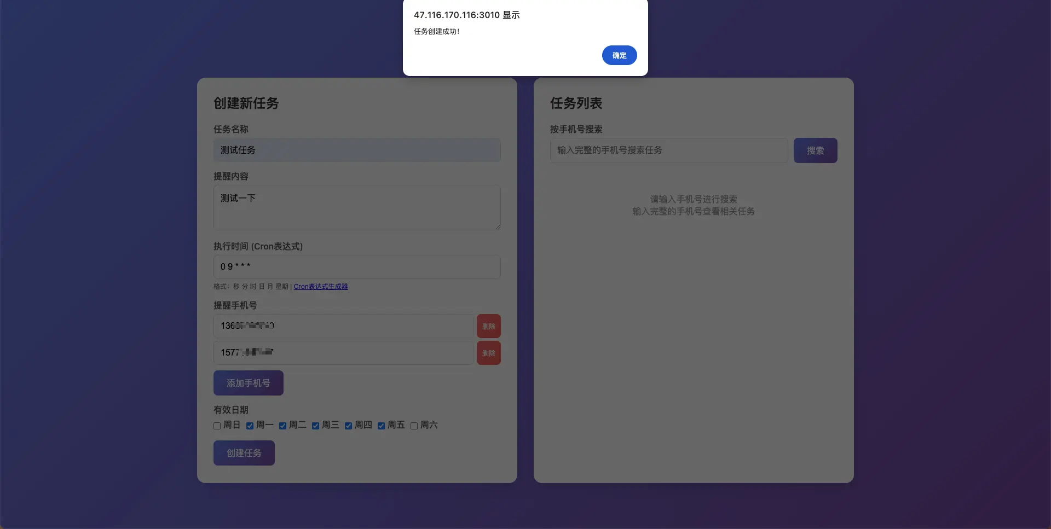Untick the 周四 checkbox

point(349,426)
